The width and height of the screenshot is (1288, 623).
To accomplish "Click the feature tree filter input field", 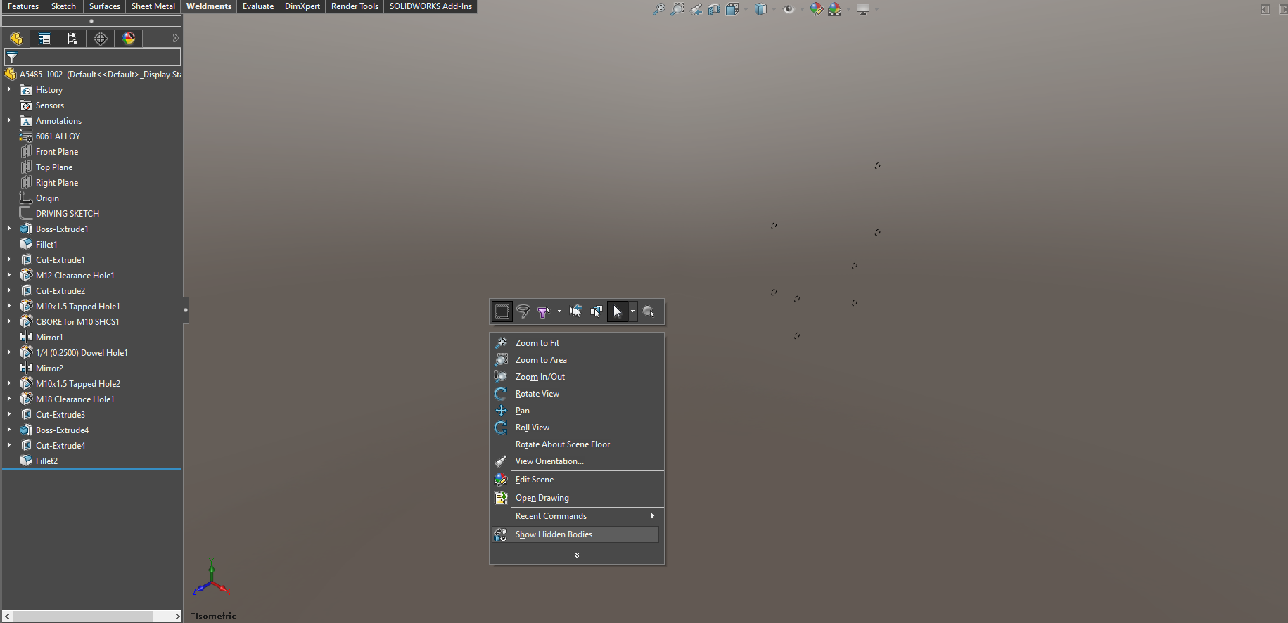I will 92,58.
